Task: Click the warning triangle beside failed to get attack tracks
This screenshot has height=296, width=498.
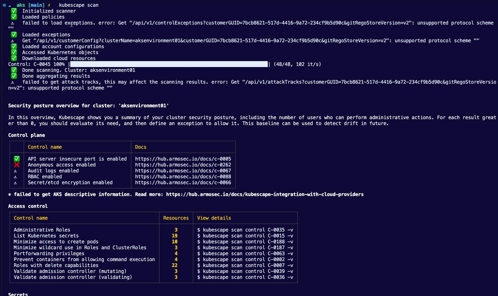Action: tap(12, 82)
